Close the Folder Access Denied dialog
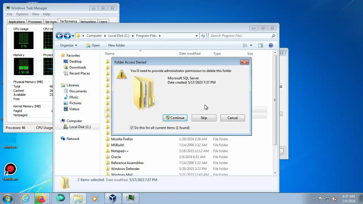The image size is (363, 204). click(x=244, y=62)
